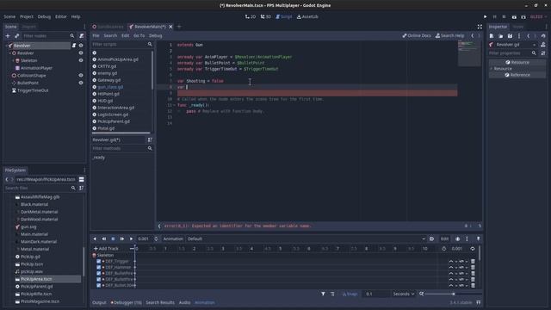
Task: Toggle visibility of root Revolver node
Action: tap(81, 46)
